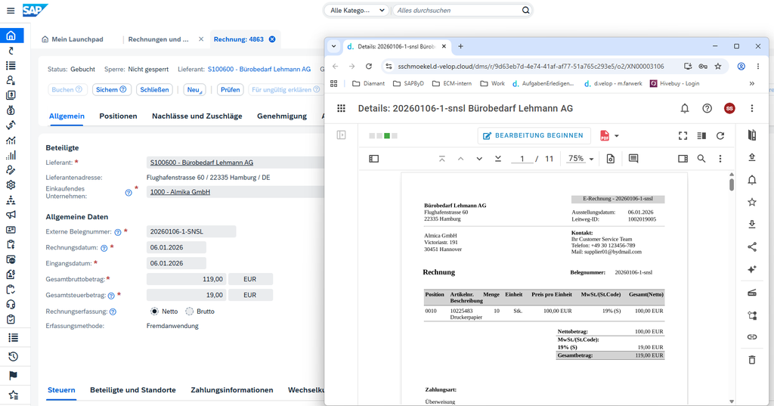This screenshot has height=406, width=774.
Task: Open the headset support icon in SAP sidebar
Action: click(x=11, y=304)
